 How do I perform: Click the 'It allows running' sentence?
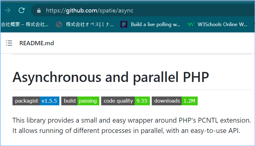[x=126, y=131]
